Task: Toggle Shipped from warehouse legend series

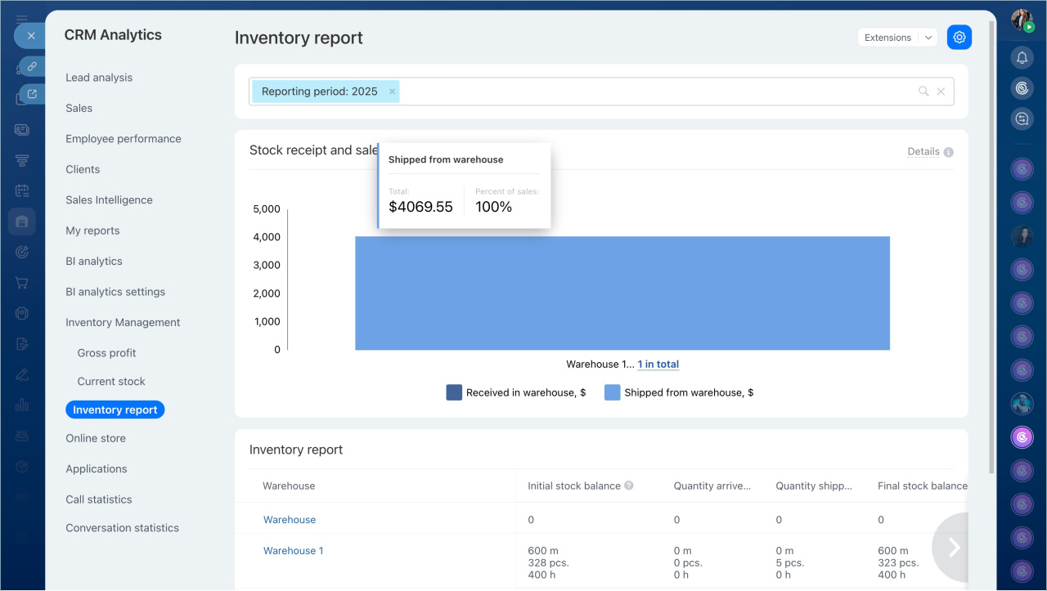Action: 679,392
